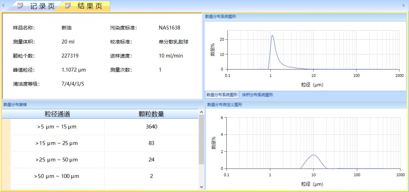Click the >50 µm ~ 100 µm channel cell

point(57,176)
